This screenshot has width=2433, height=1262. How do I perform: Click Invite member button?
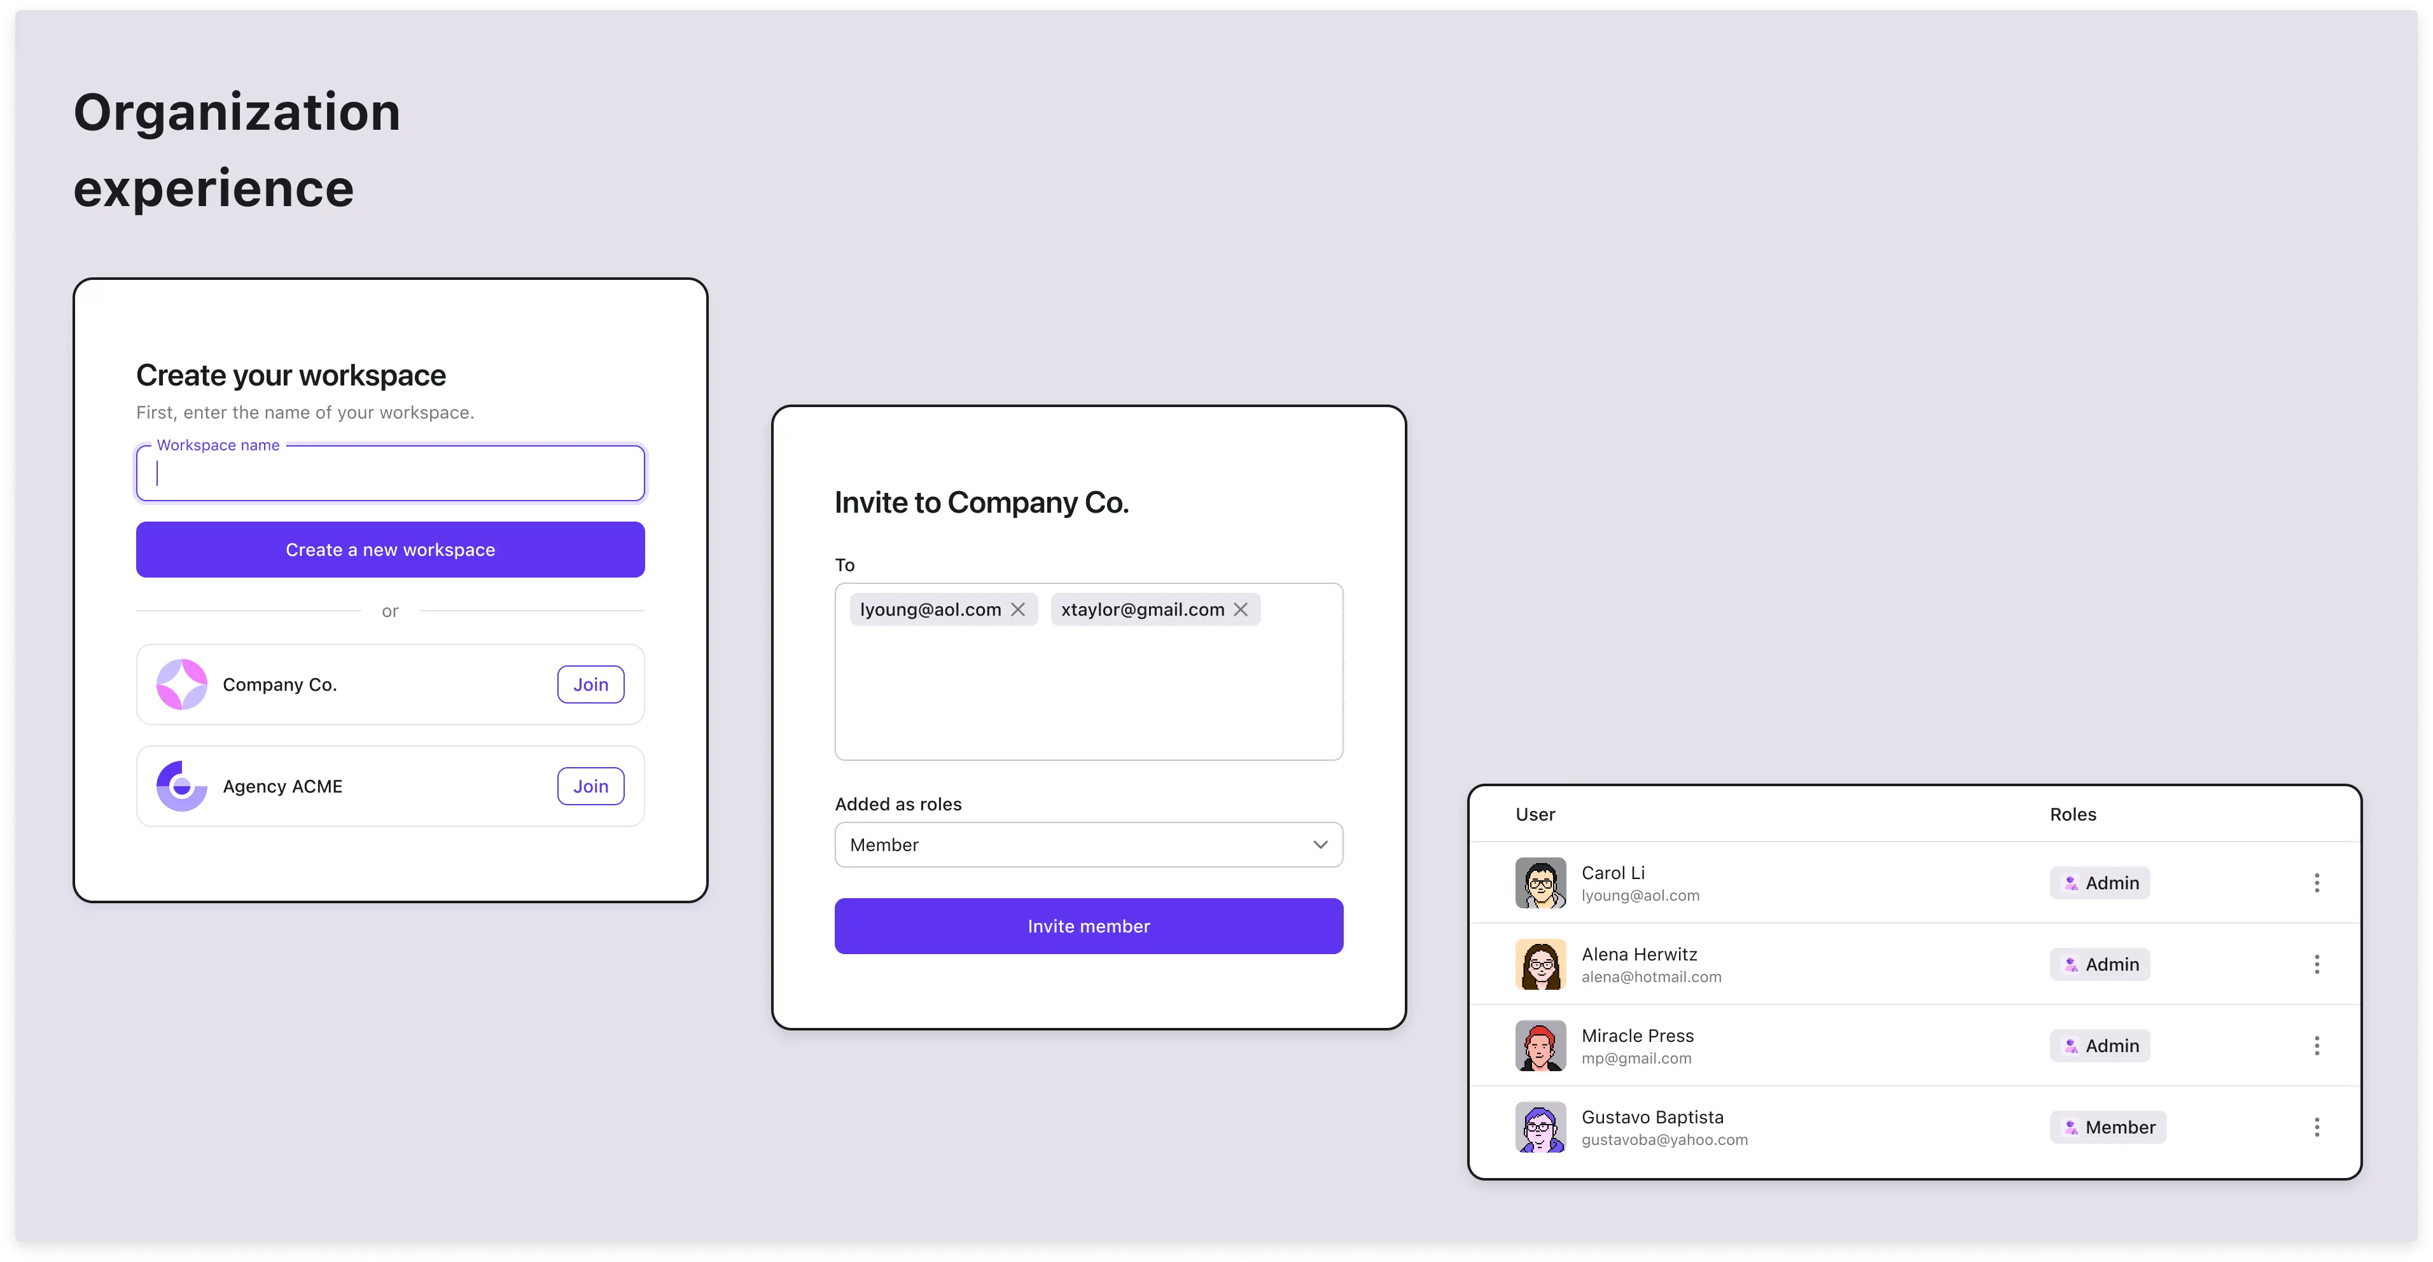[1088, 926]
